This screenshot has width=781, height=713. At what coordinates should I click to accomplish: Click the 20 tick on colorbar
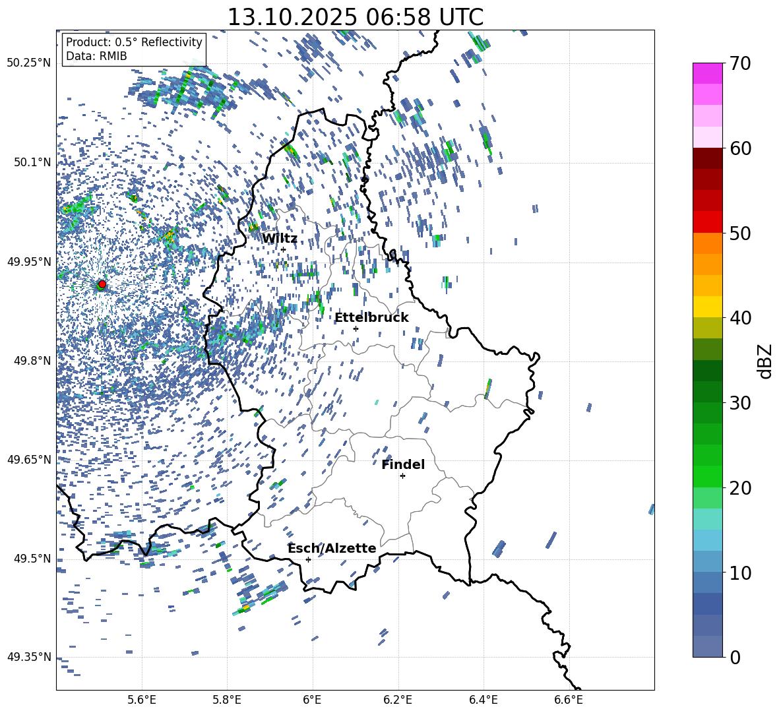[740, 488]
